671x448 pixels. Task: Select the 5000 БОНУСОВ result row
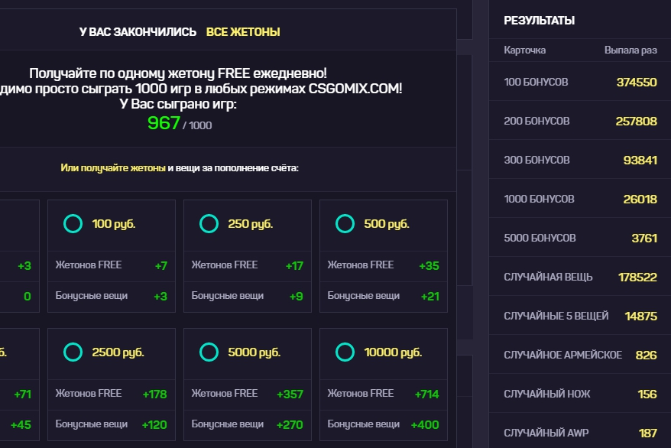coord(580,238)
